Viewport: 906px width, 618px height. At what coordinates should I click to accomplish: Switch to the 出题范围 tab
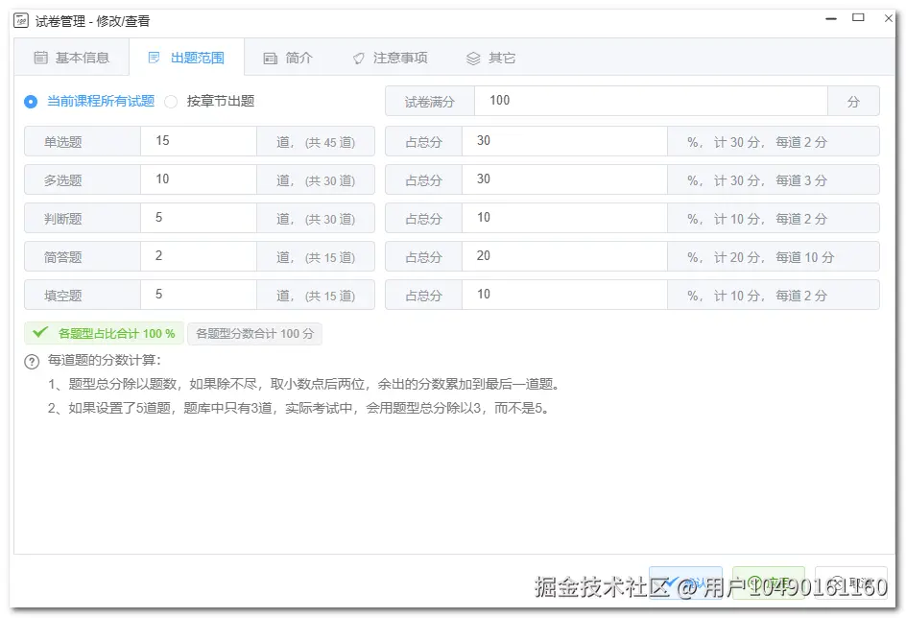[186, 58]
